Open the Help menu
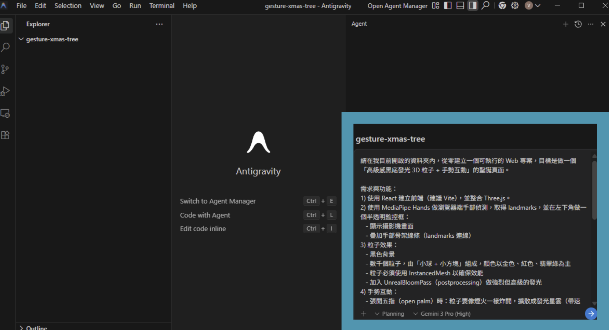The height and width of the screenshot is (330, 609). 190,6
